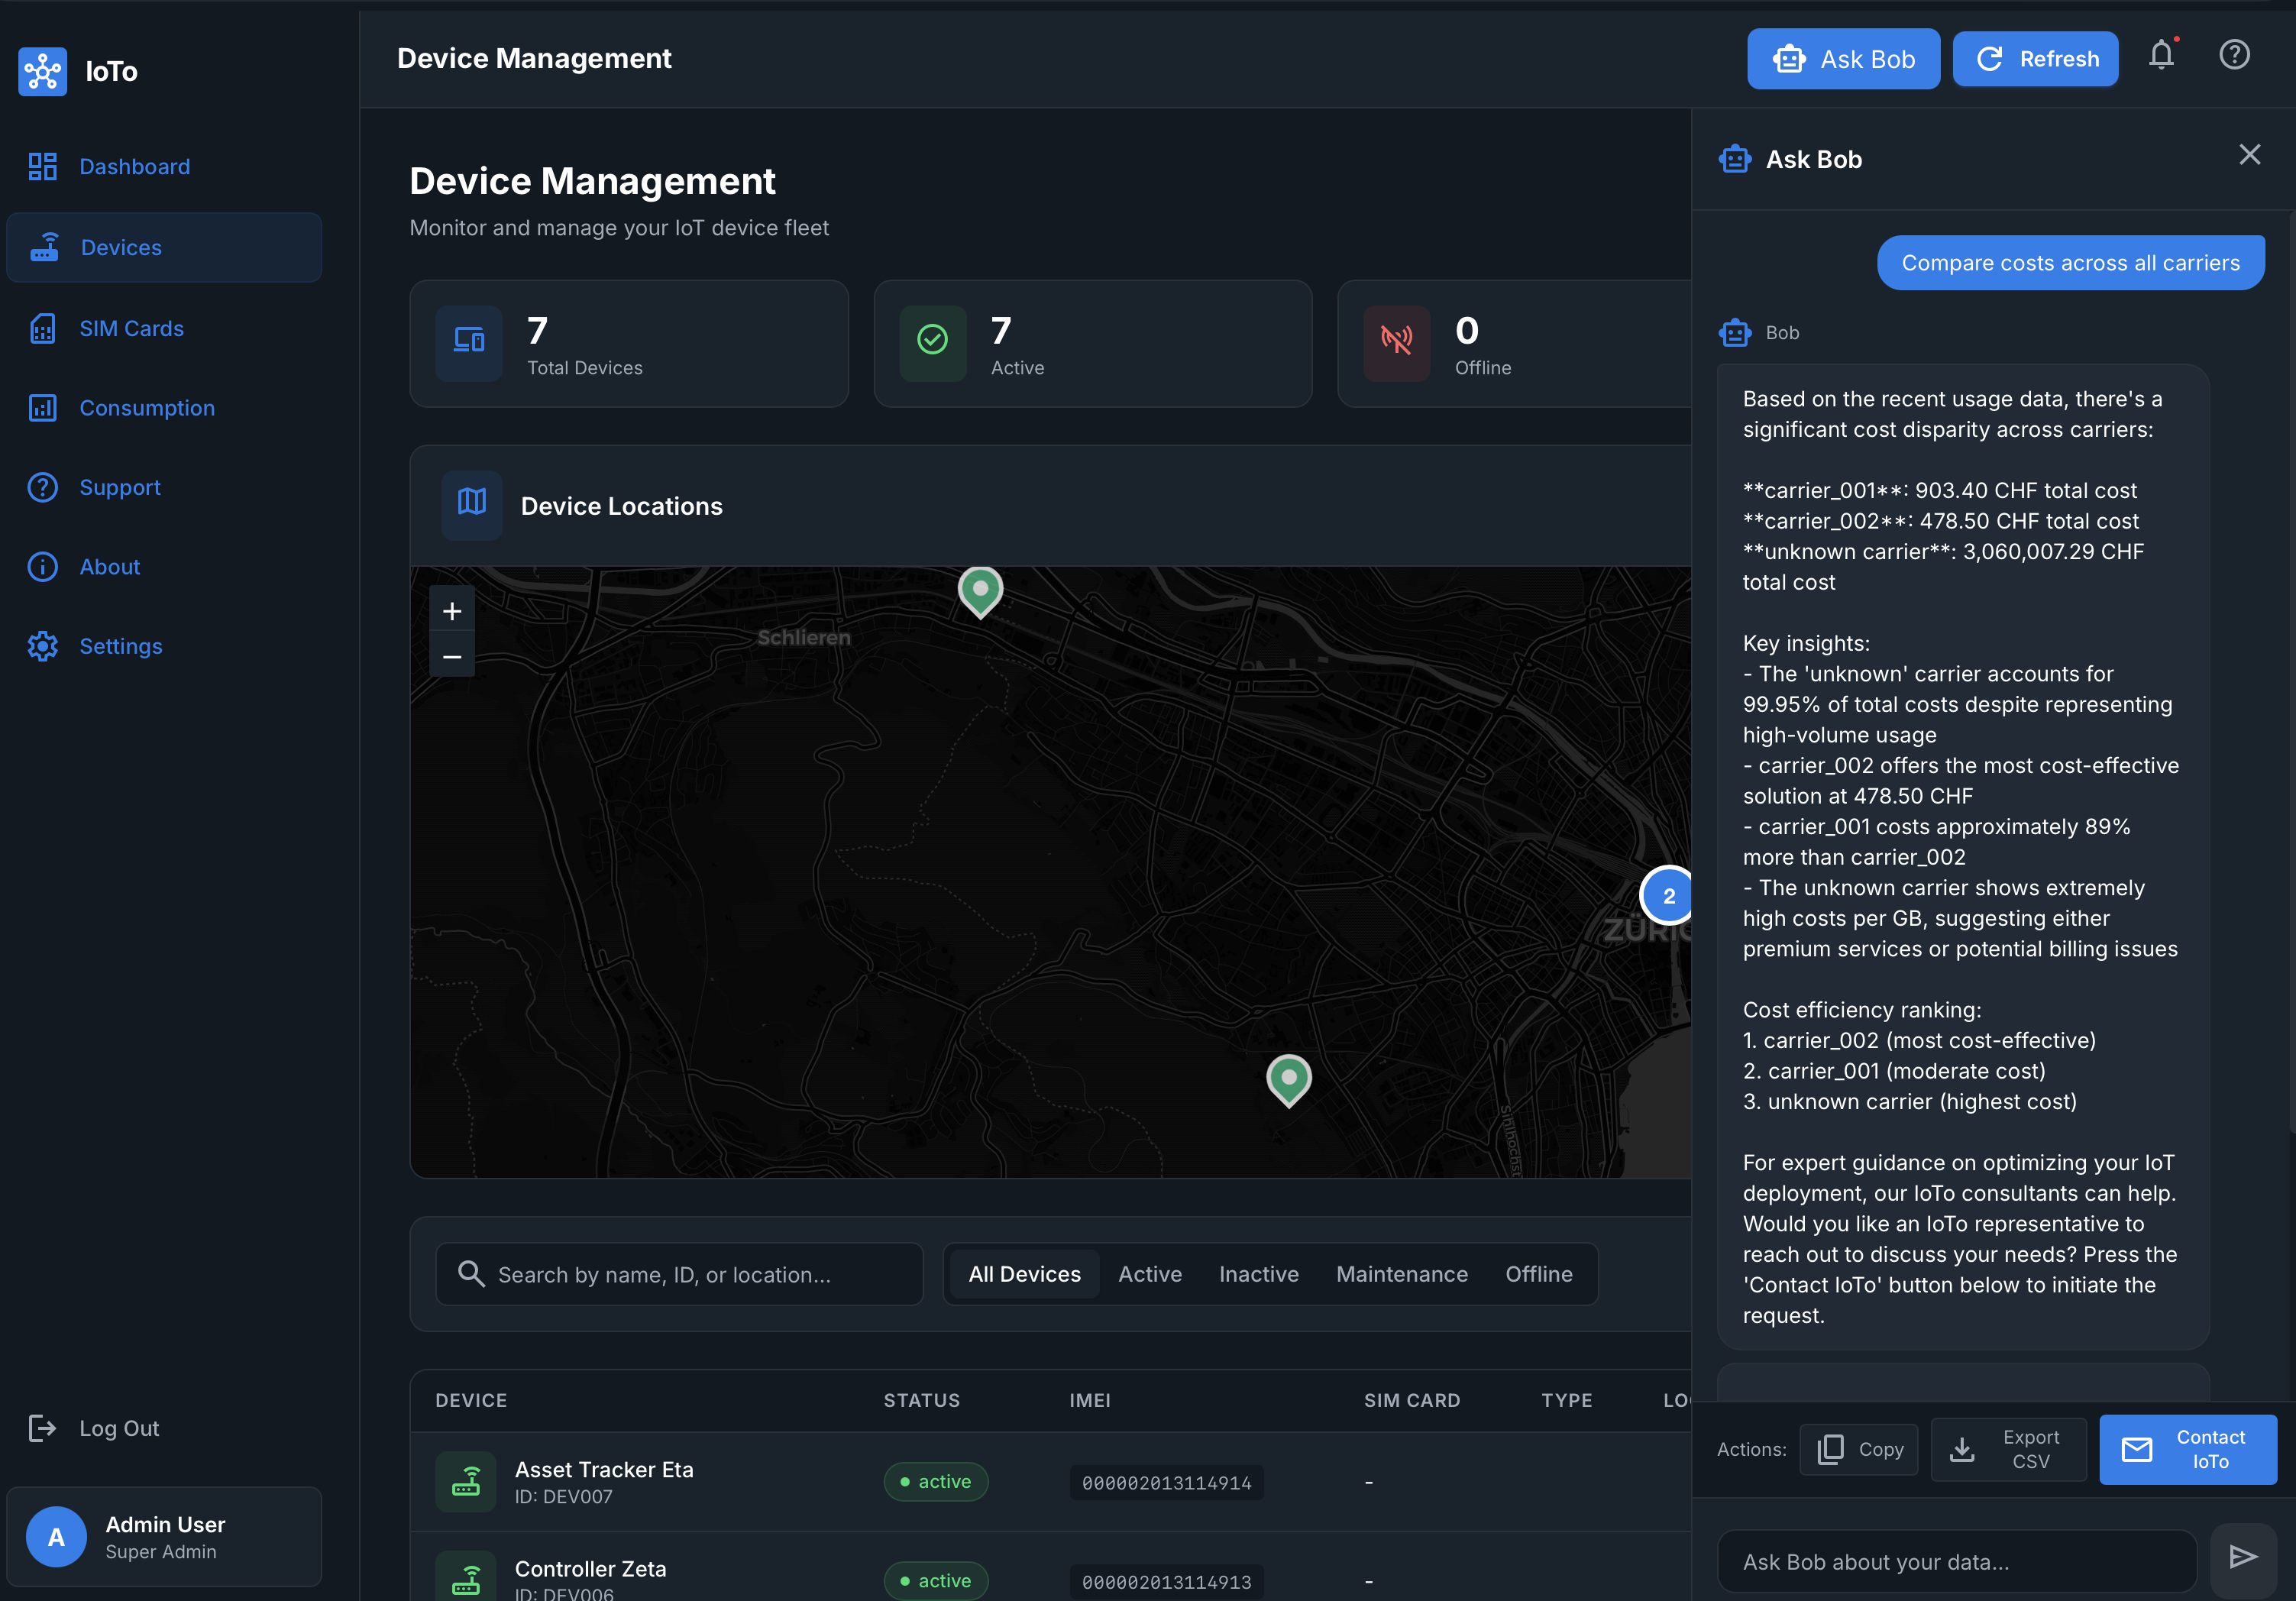Click the notification bell in the header
Viewport: 2296px width, 1601px height.
(2162, 56)
